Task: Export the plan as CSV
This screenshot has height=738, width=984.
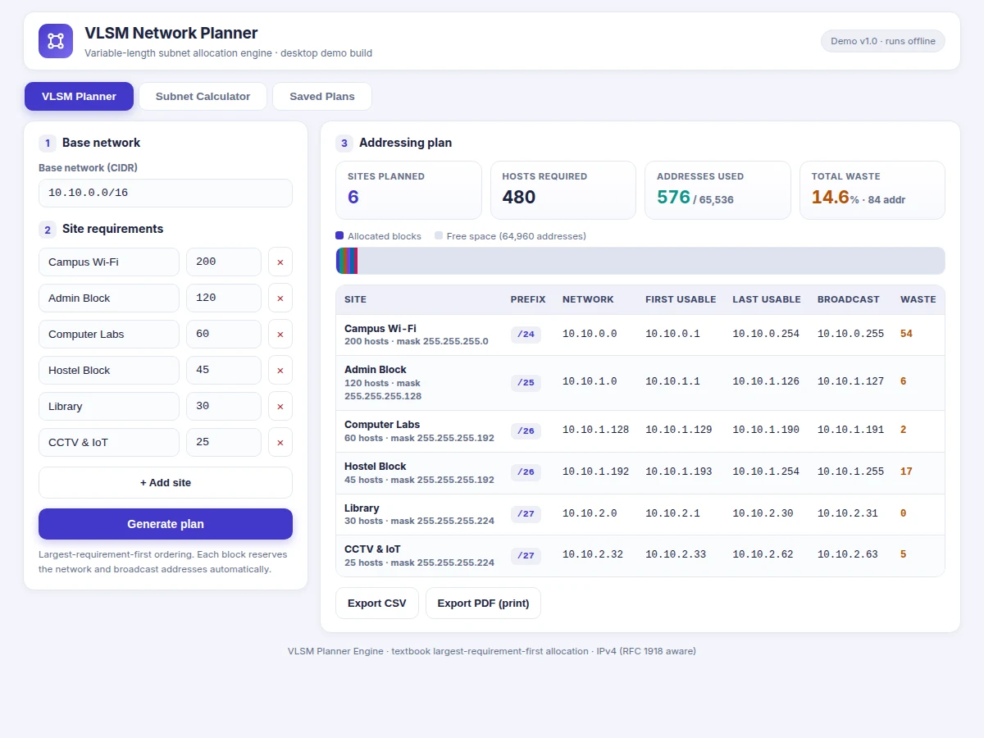Action: pos(377,603)
